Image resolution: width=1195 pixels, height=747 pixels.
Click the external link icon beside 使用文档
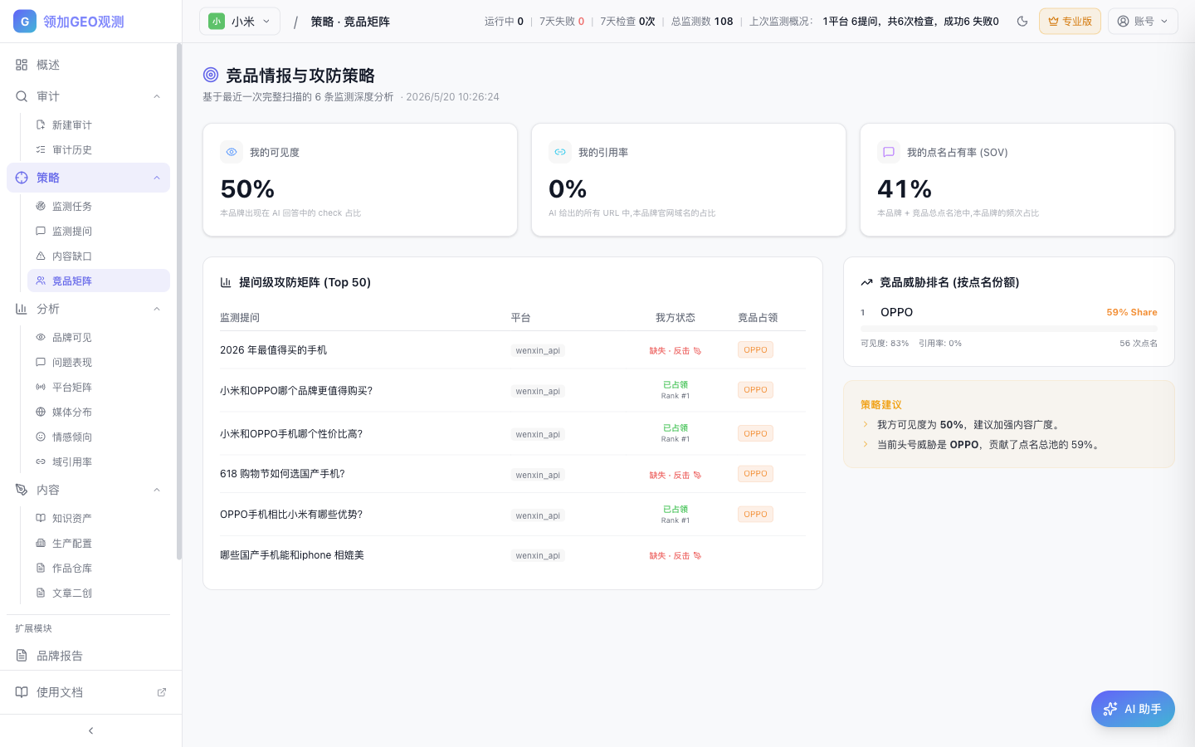click(x=162, y=692)
